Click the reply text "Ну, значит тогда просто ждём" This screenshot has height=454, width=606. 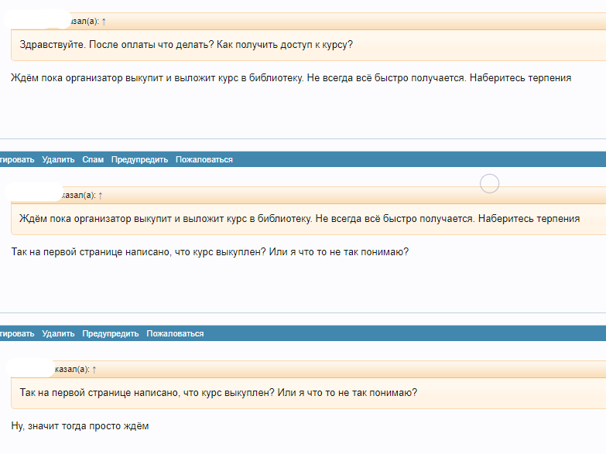(x=80, y=426)
